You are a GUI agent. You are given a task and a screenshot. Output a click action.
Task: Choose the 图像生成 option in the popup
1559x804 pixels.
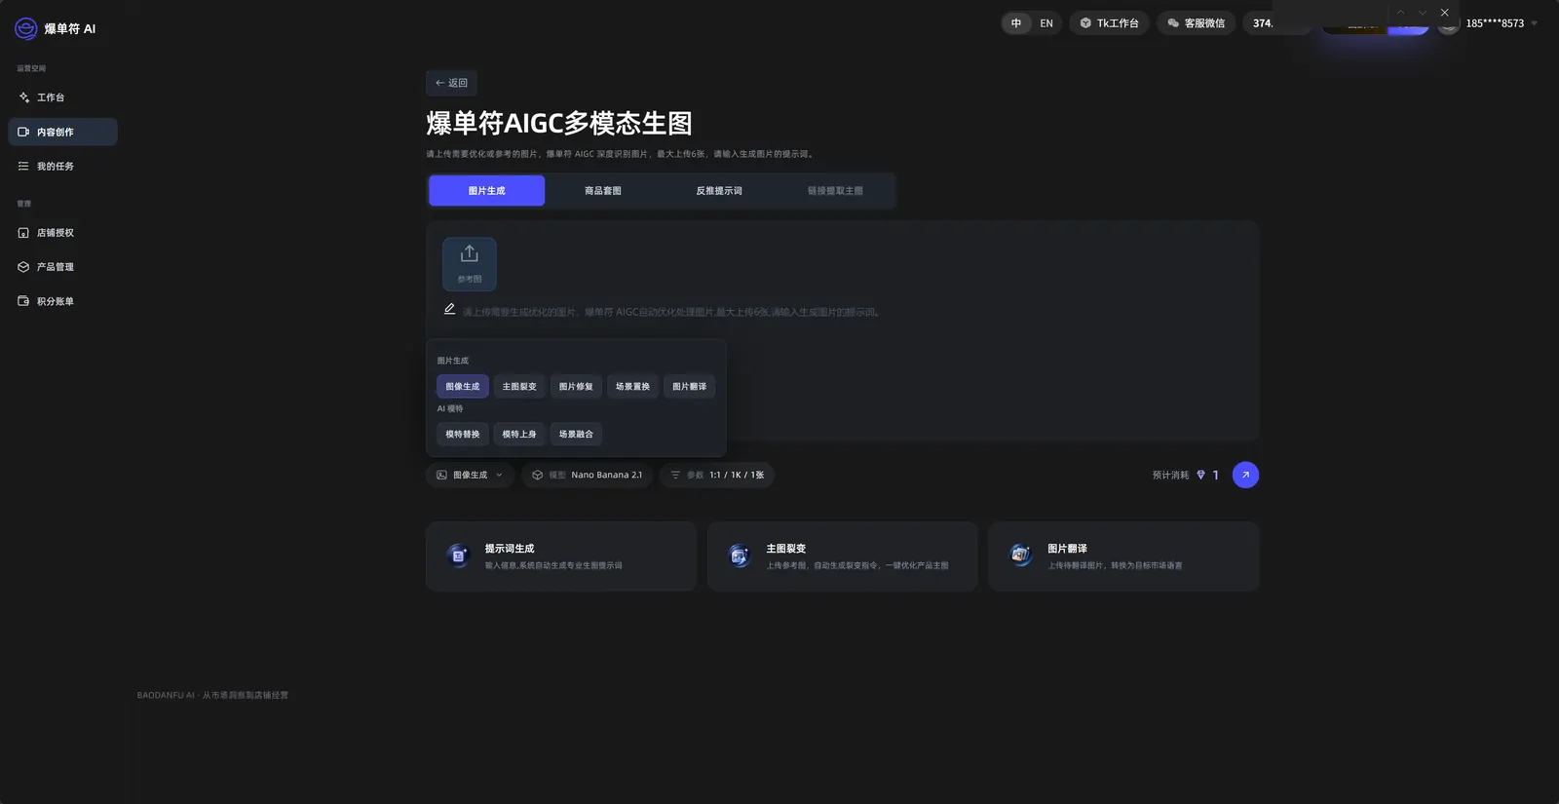463,387
